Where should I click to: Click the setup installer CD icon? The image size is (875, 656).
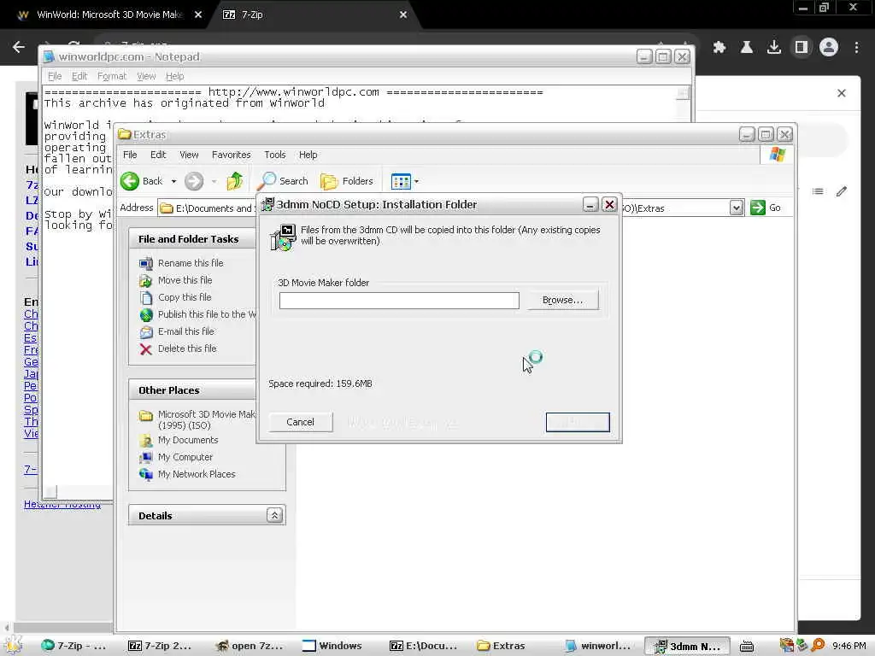click(x=284, y=237)
